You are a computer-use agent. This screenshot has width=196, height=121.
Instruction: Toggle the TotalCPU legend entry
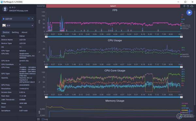click(x=185, y=56)
